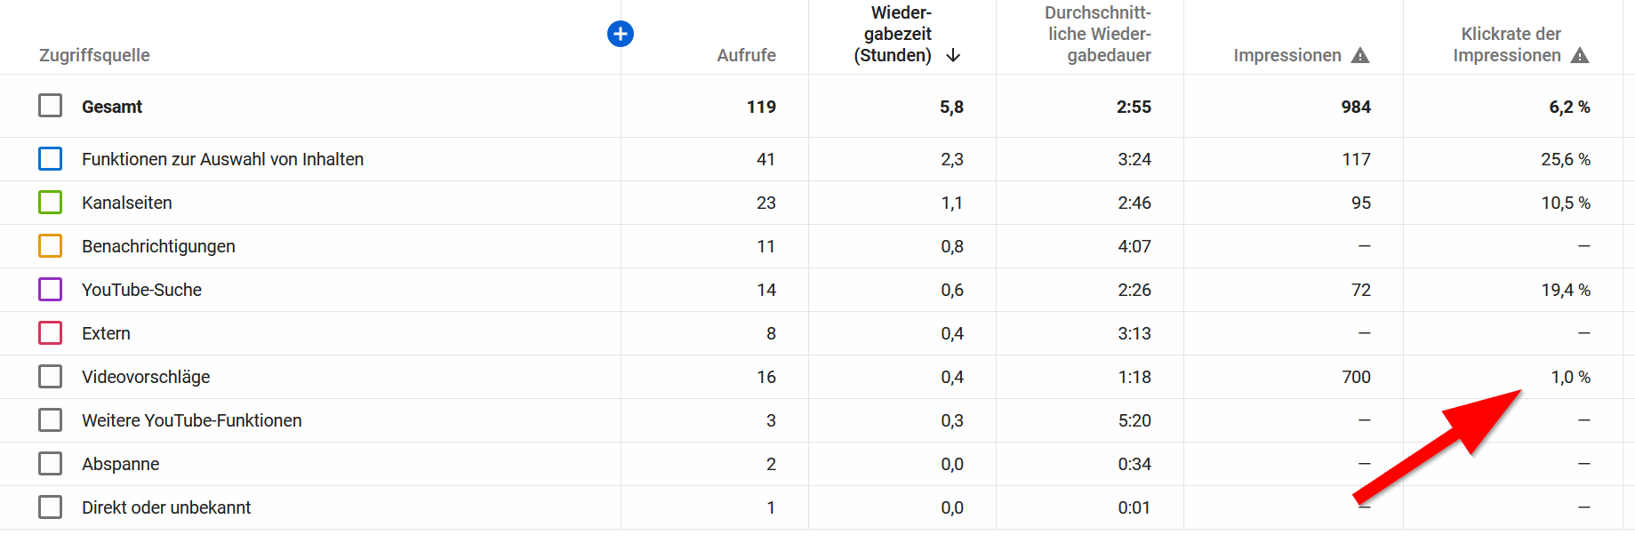Image resolution: width=1635 pixels, height=543 pixels.
Task: Toggle the purple YouTube-Suche checkbox
Action: pos(51,289)
